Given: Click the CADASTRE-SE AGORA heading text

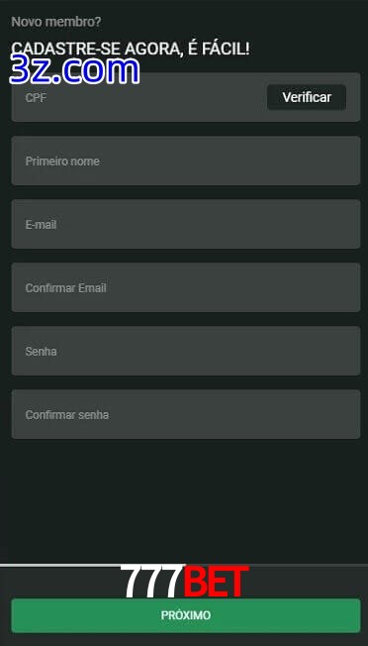Looking at the screenshot, I should (131, 49).
